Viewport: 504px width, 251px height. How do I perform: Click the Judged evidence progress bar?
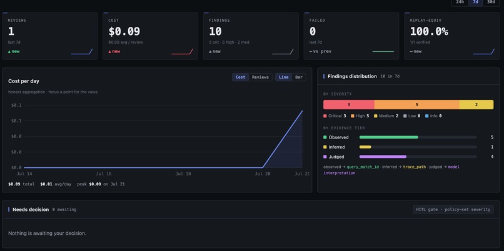coord(418,157)
